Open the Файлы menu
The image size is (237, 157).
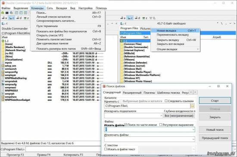click(6, 8)
